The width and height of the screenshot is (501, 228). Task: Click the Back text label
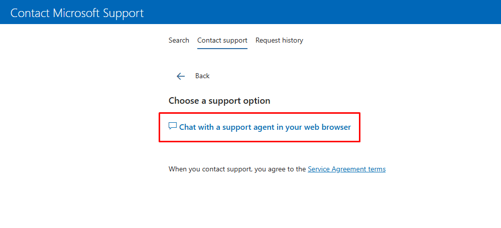click(202, 76)
